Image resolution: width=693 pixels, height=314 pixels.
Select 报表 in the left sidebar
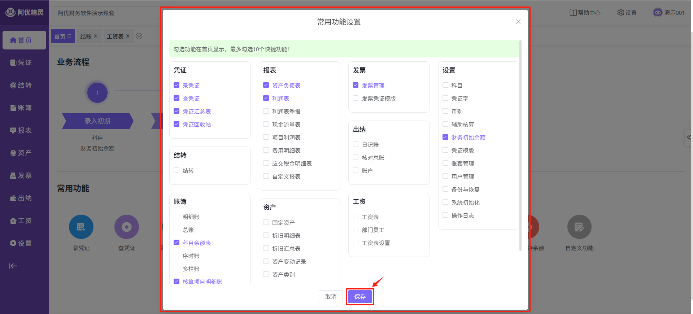pyautogui.click(x=21, y=130)
